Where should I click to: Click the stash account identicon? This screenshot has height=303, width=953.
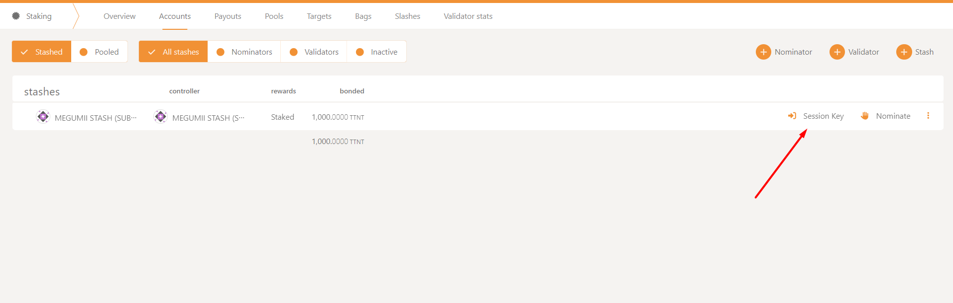click(x=43, y=117)
